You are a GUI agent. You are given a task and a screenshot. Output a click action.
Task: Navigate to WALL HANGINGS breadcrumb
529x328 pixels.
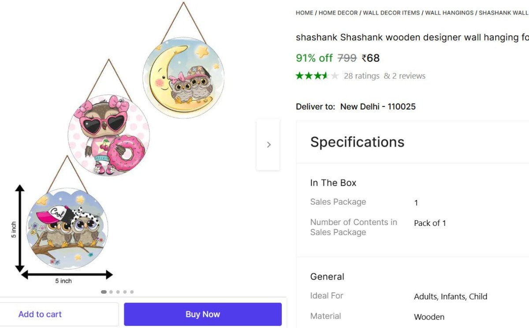(449, 13)
